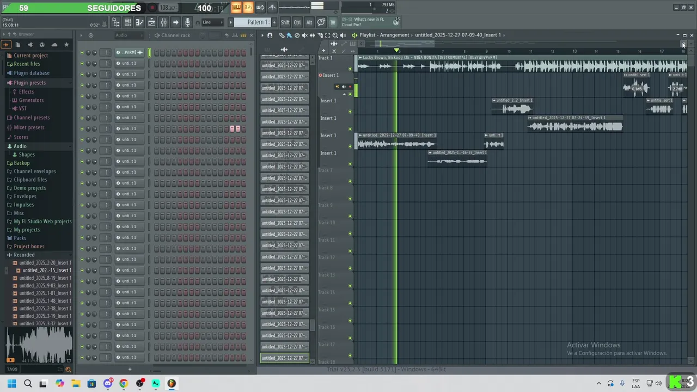Open Google Chrome from the taskbar
The width and height of the screenshot is (697, 392).
(124, 383)
